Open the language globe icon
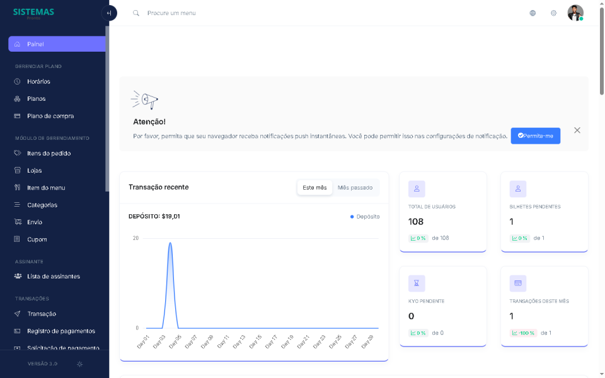The image size is (605, 378). [x=533, y=13]
